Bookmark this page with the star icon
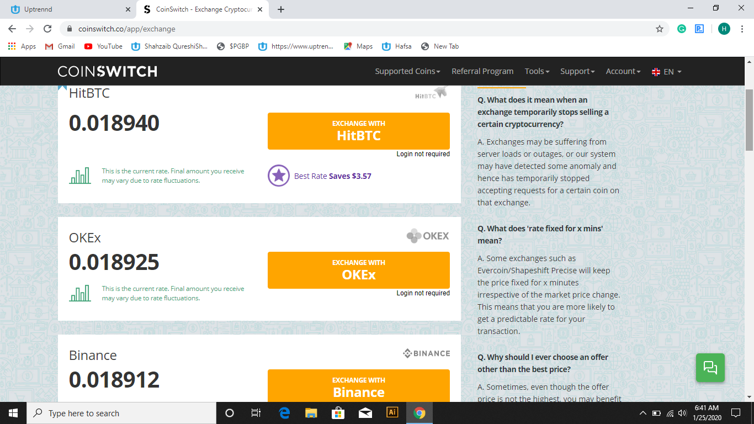The width and height of the screenshot is (754, 424). point(659,29)
